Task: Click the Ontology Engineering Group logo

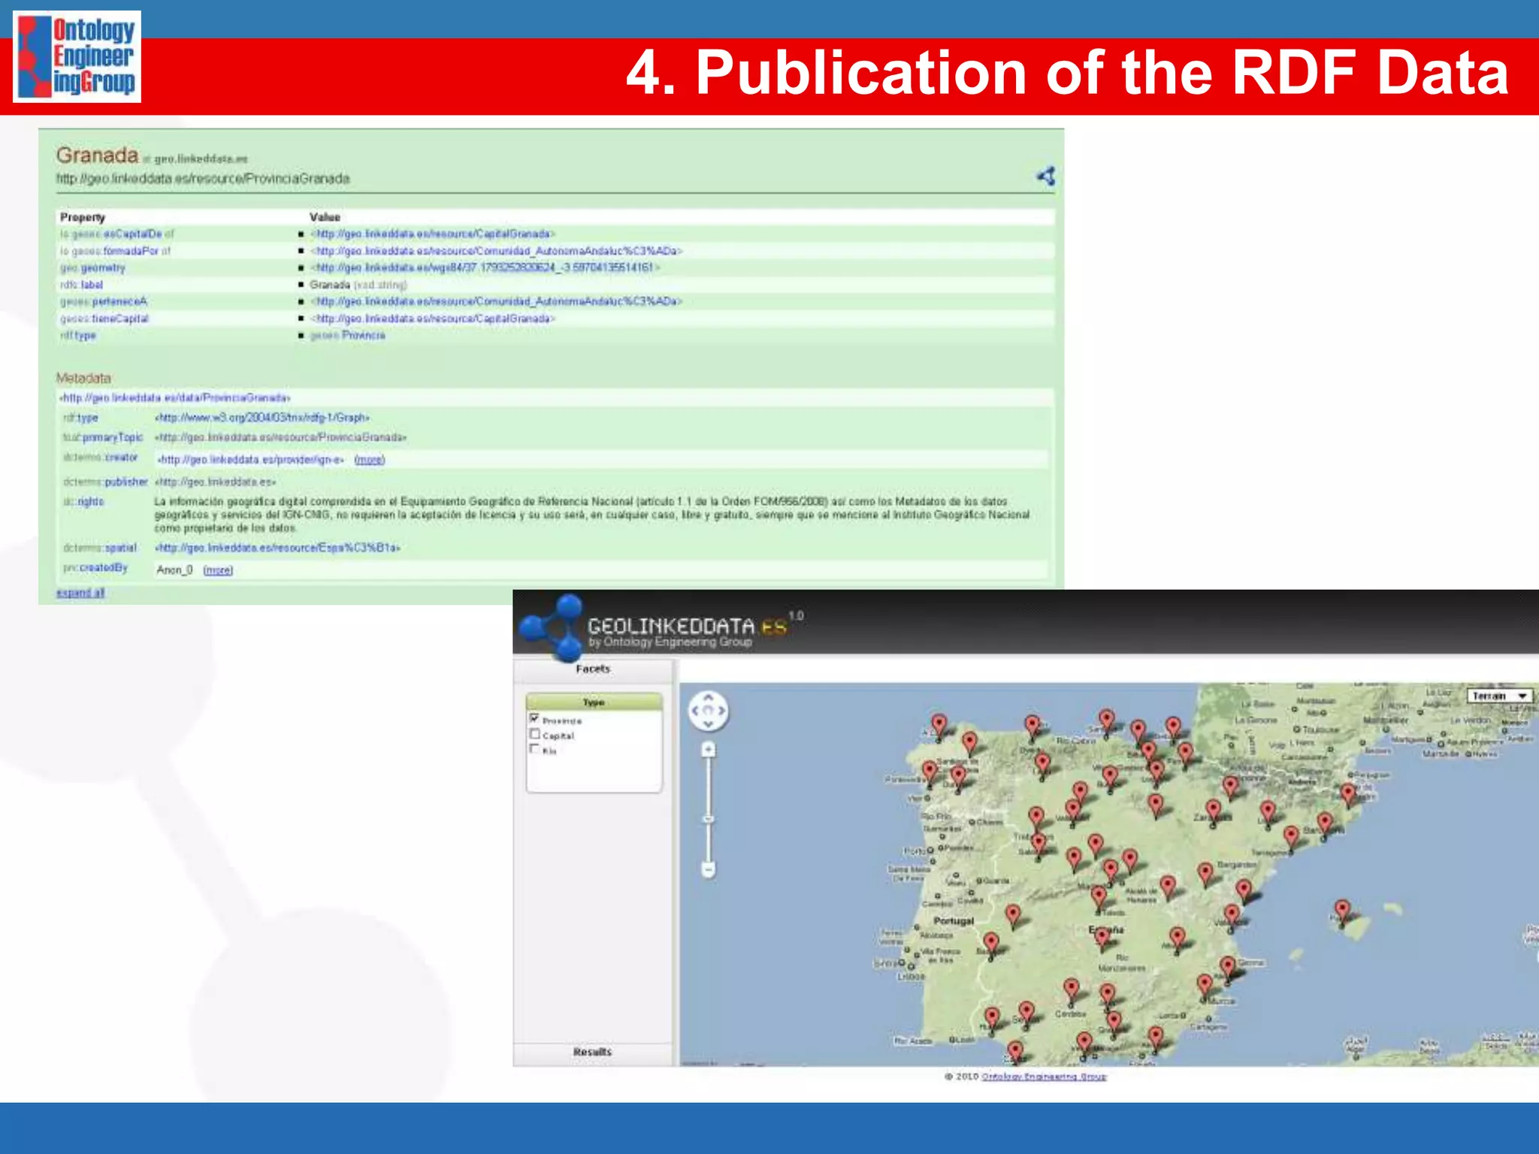Action: pos(77,57)
